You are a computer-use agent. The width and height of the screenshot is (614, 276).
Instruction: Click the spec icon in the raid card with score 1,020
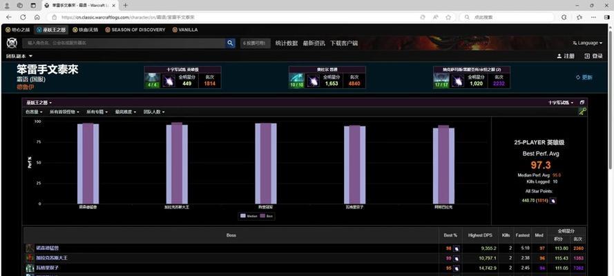[458, 81]
